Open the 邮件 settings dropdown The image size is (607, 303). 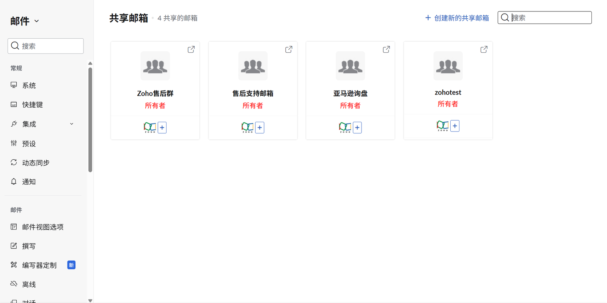[x=25, y=21]
